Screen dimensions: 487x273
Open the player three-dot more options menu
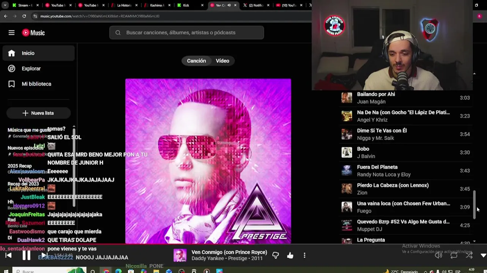[x=304, y=256]
